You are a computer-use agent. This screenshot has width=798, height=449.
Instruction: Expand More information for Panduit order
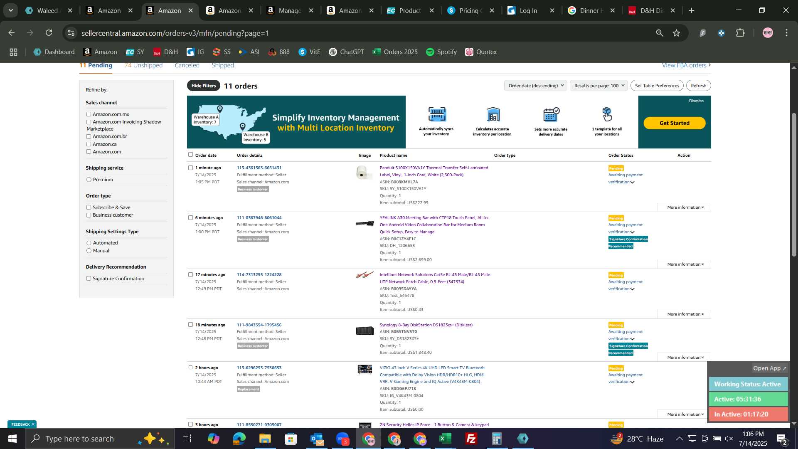(684, 207)
